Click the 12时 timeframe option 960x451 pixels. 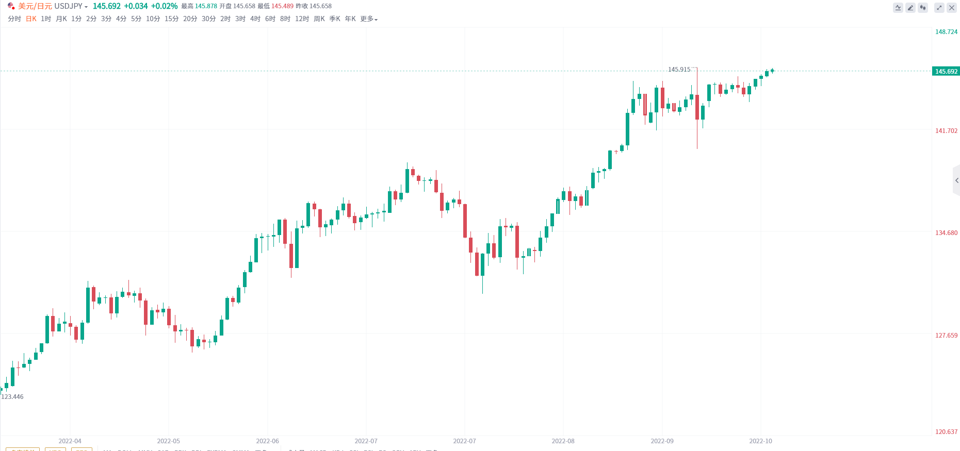pyautogui.click(x=302, y=19)
